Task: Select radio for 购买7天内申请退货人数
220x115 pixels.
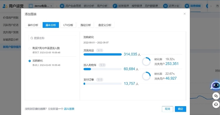Action: [30, 48]
